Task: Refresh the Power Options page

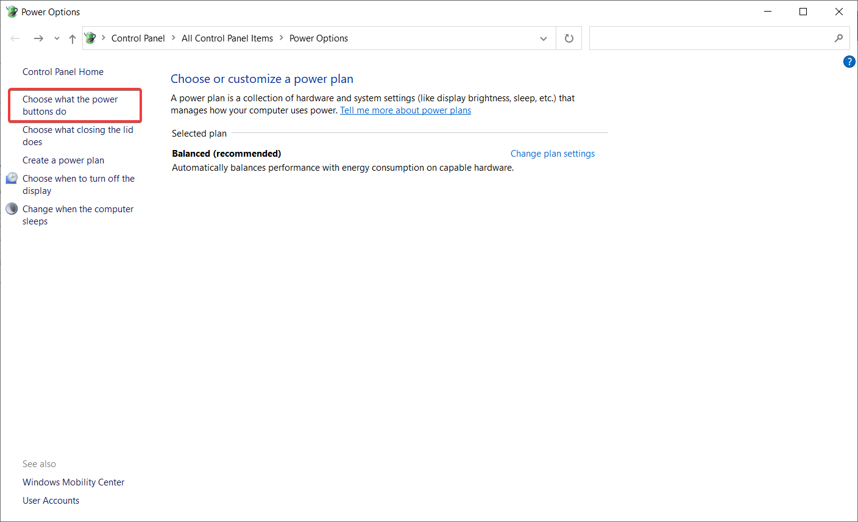Action: pyautogui.click(x=569, y=38)
